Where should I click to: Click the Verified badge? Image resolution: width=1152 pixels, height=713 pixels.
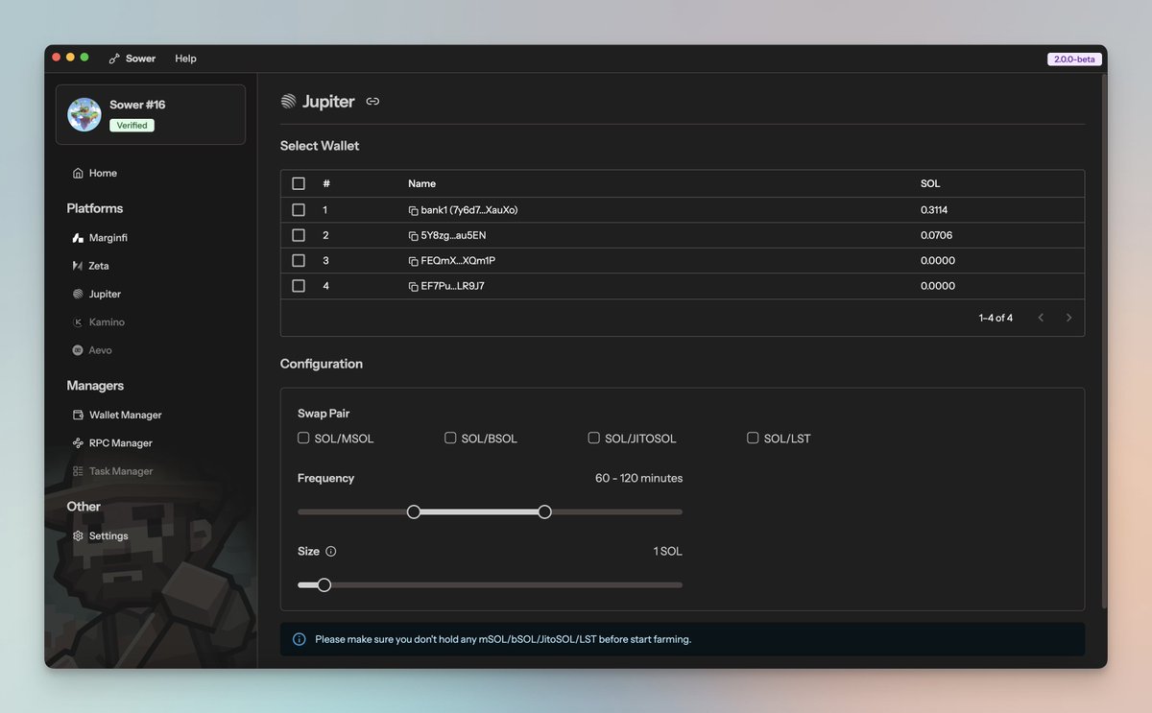[x=132, y=126]
